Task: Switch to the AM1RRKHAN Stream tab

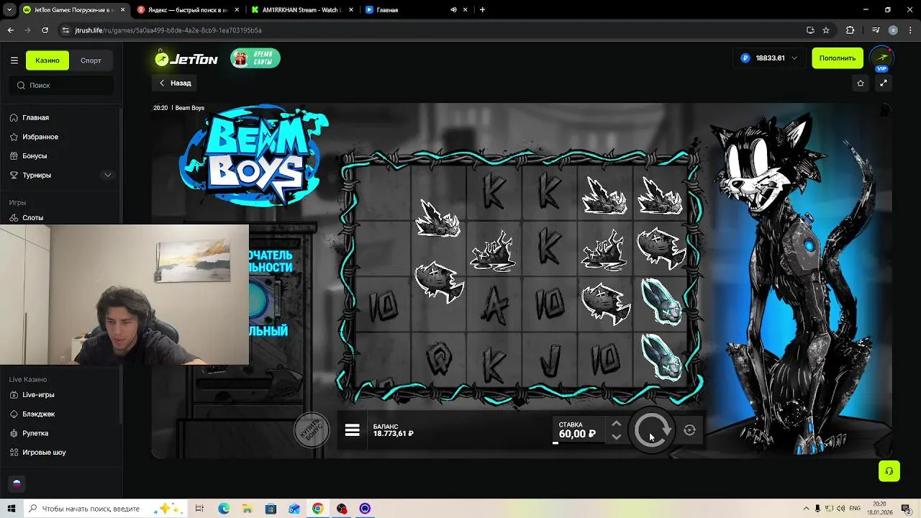Action: 301,10
